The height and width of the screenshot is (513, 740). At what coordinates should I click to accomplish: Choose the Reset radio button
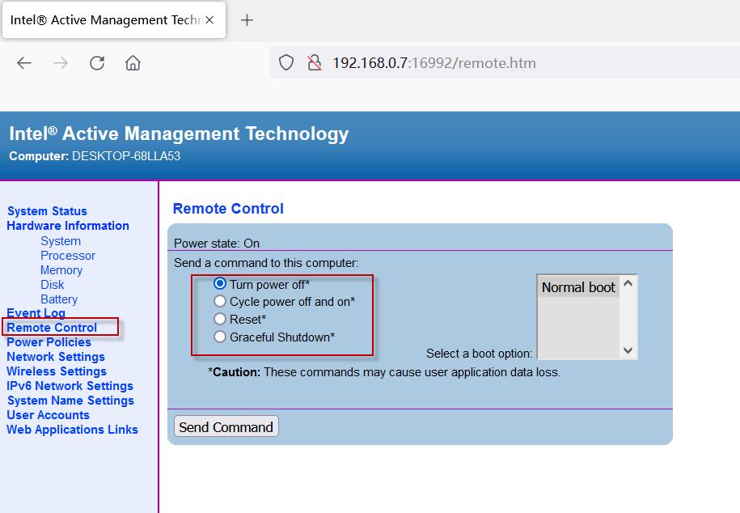pyautogui.click(x=220, y=320)
